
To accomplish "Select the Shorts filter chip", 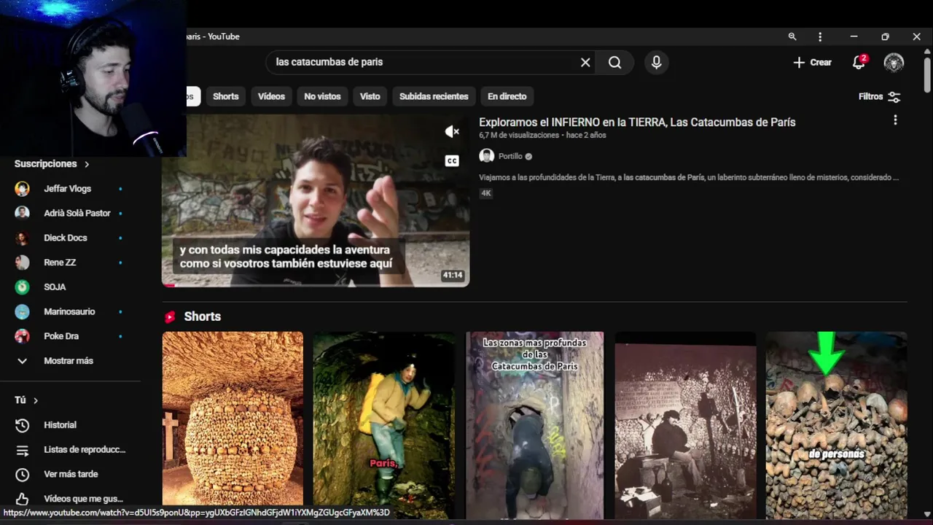I will [x=226, y=96].
